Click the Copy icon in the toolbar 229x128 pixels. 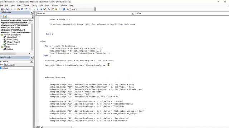(15, 9)
